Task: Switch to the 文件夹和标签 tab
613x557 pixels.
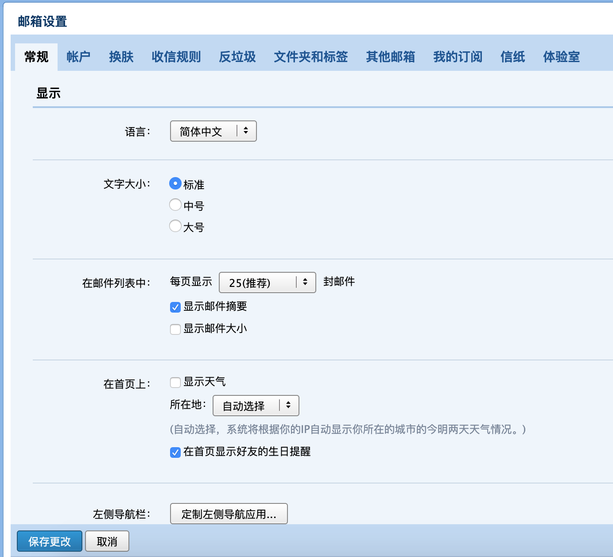Action: click(310, 57)
